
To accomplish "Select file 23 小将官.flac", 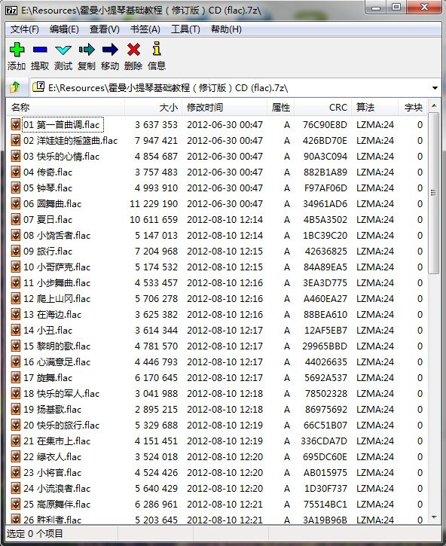I will point(52,472).
